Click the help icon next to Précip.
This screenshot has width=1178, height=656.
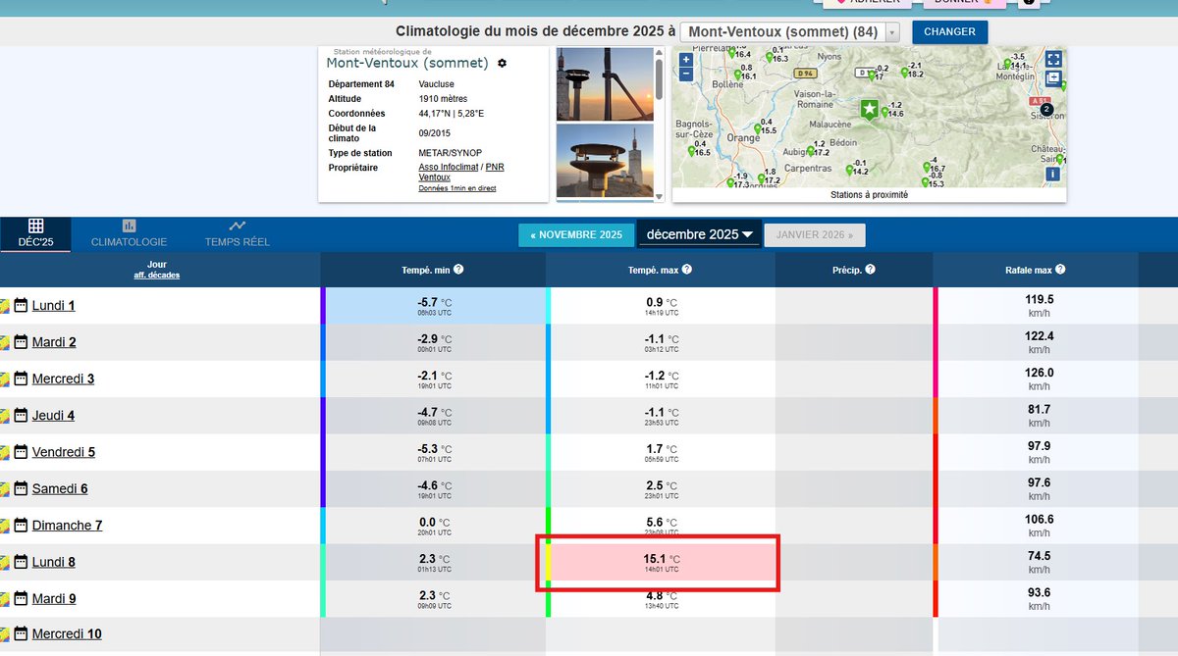870,269
